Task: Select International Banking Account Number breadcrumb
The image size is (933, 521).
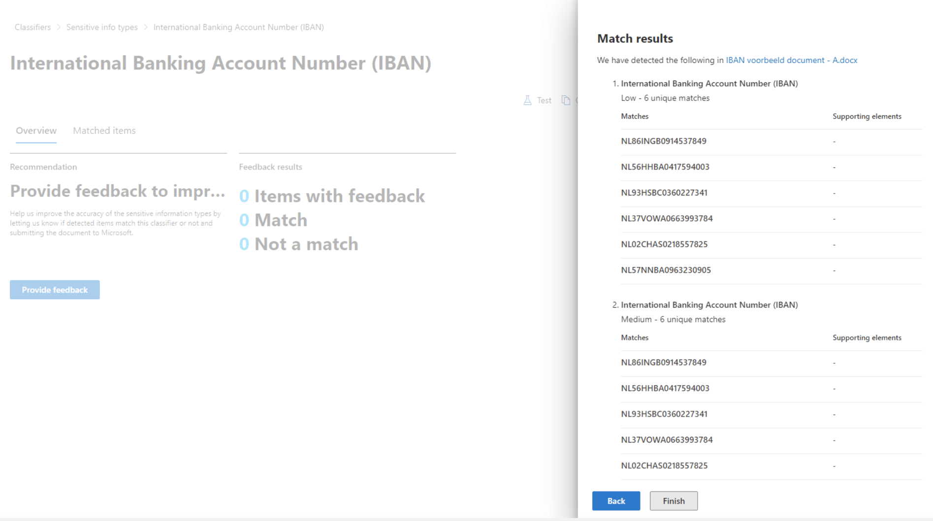Action: click(x=238, y=27)
